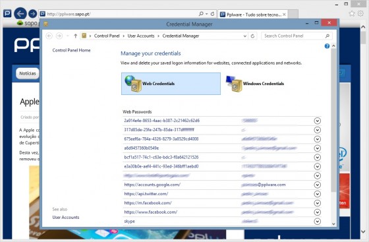The width and height of the screenshot is (369, 242).
Task: Click the browser Back button
Action: click(x=20, y=14)
